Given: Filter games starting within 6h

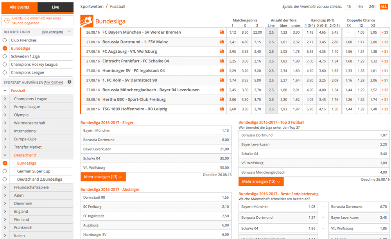Looking at the screenshot, I should point(361,7).
